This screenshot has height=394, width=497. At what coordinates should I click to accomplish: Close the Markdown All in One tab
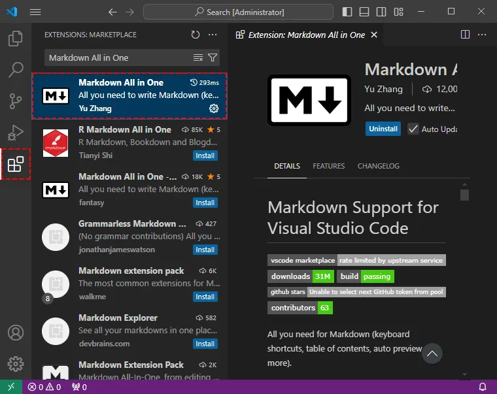374,35
